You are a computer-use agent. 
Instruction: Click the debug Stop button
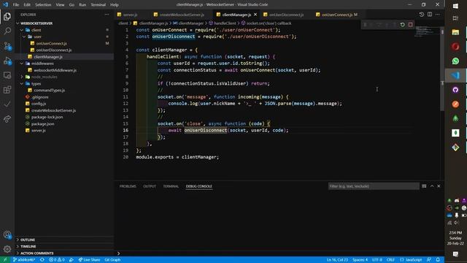[410, 25]
